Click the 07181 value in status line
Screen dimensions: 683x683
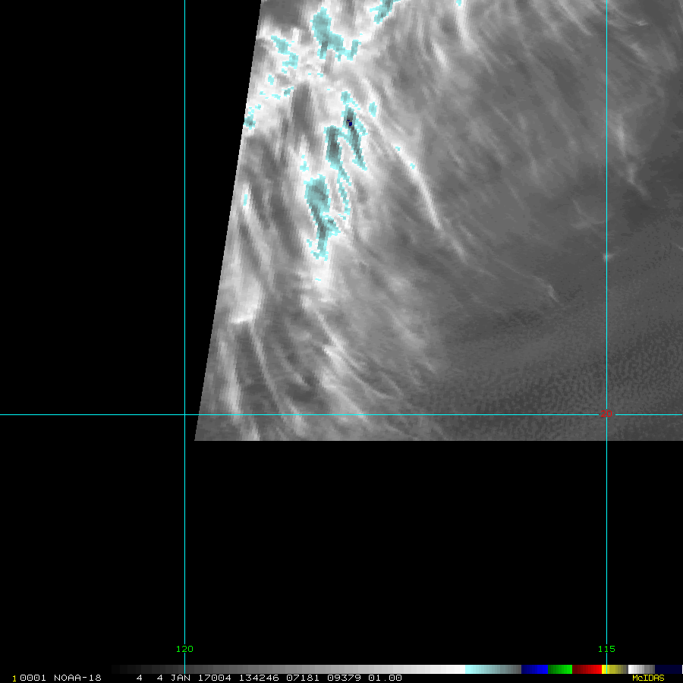coord(303,678)
